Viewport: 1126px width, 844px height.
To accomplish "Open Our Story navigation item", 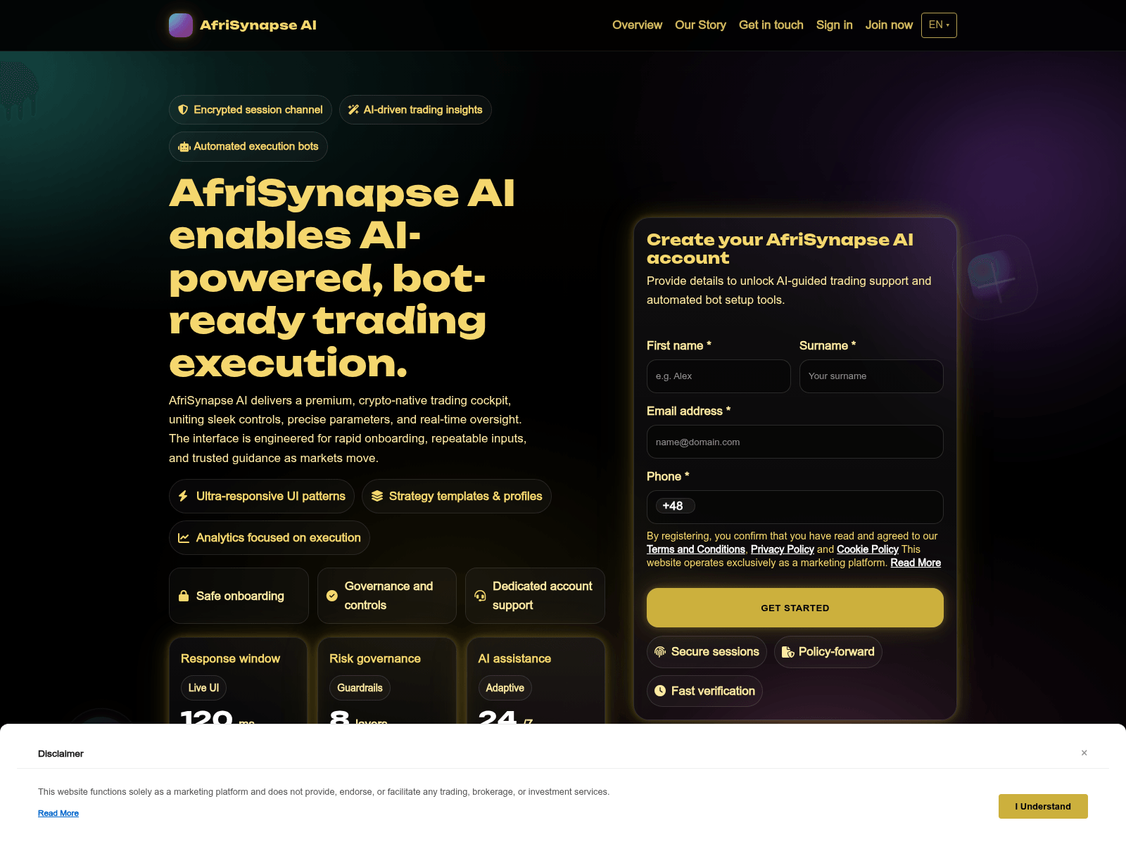I will tap(700, 25).
